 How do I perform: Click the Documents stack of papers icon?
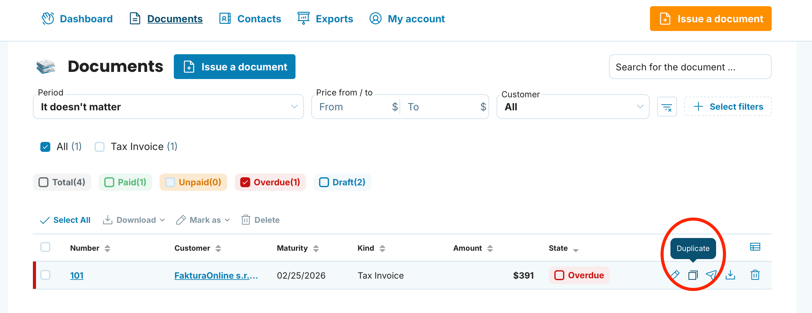pyautogui.click(x=46, y=66)
